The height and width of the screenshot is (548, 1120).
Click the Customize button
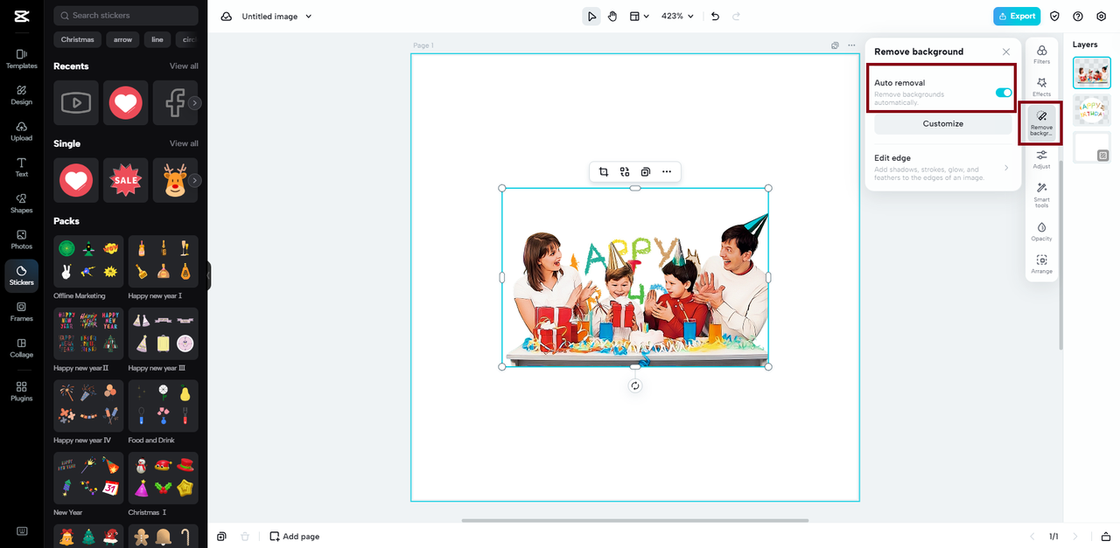(x=943, y=124)
